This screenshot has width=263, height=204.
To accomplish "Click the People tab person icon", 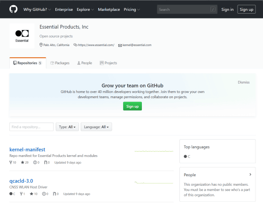I will click(79, 63).
